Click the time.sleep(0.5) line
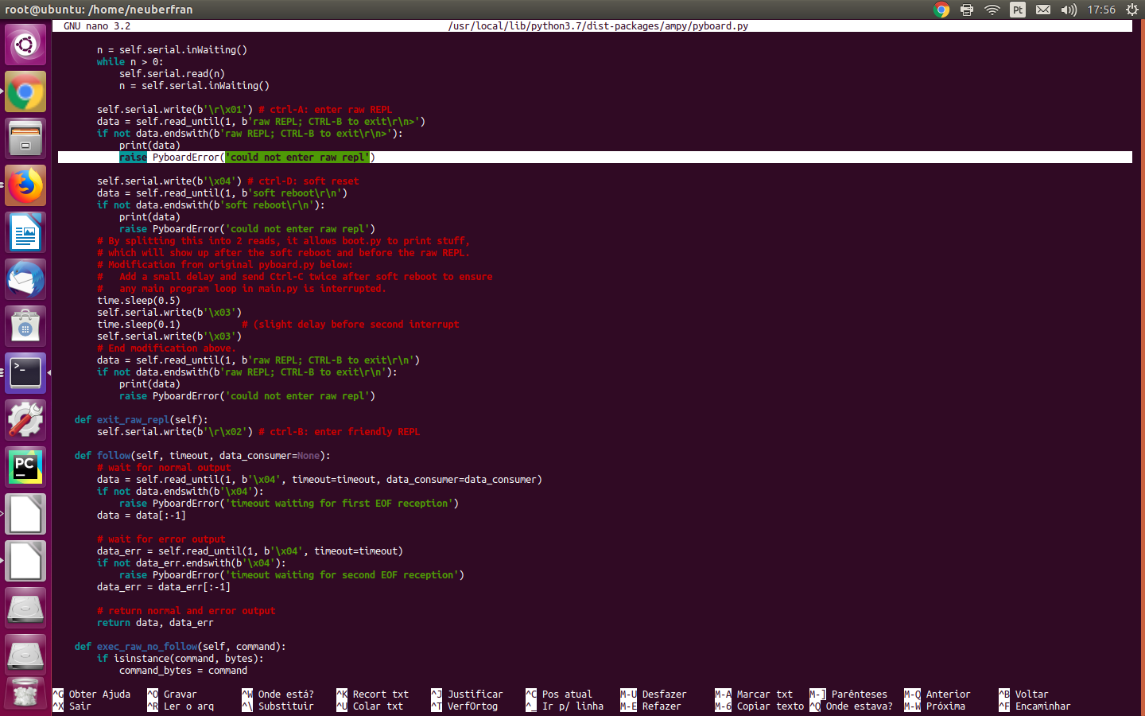1145x716 pixels. point(138,301)
